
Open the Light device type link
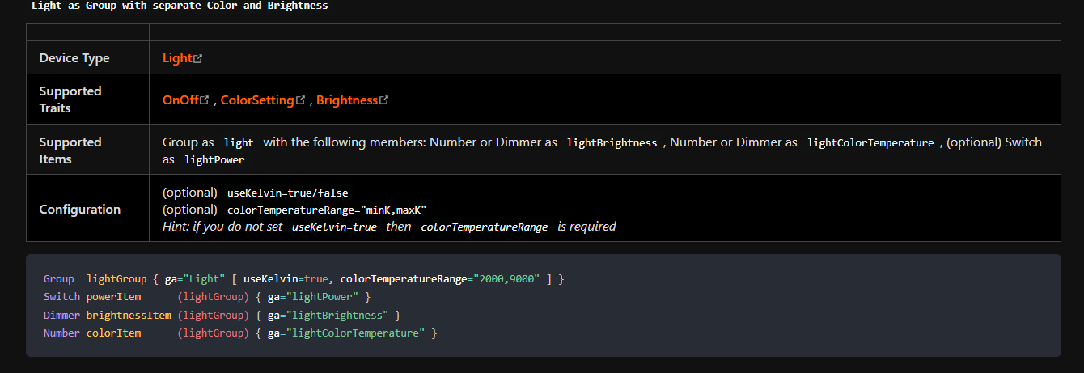pos(177,58)
